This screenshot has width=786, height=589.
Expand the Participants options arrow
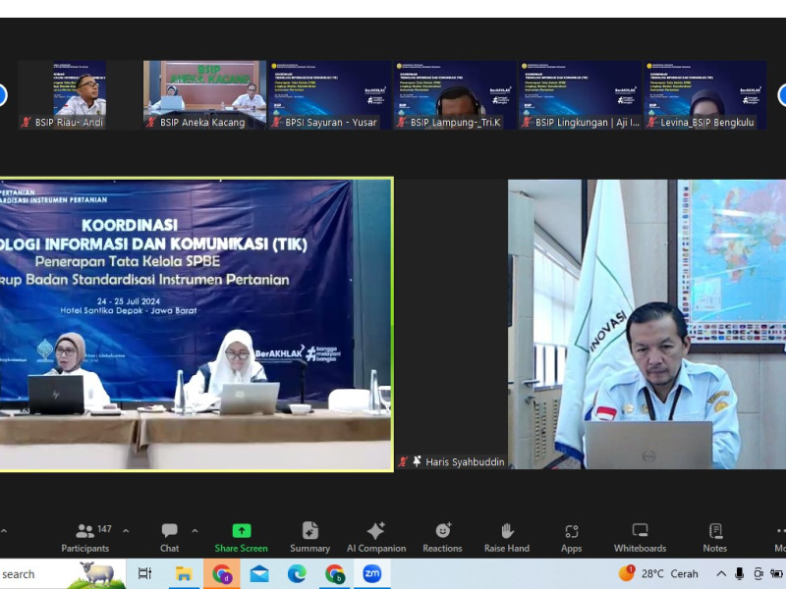[126, 531]
